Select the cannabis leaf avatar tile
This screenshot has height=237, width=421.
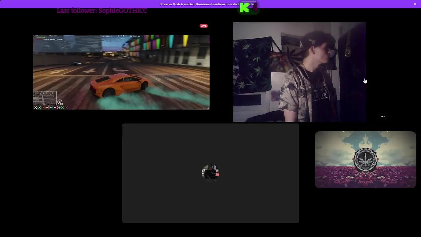tap(365, 160)
